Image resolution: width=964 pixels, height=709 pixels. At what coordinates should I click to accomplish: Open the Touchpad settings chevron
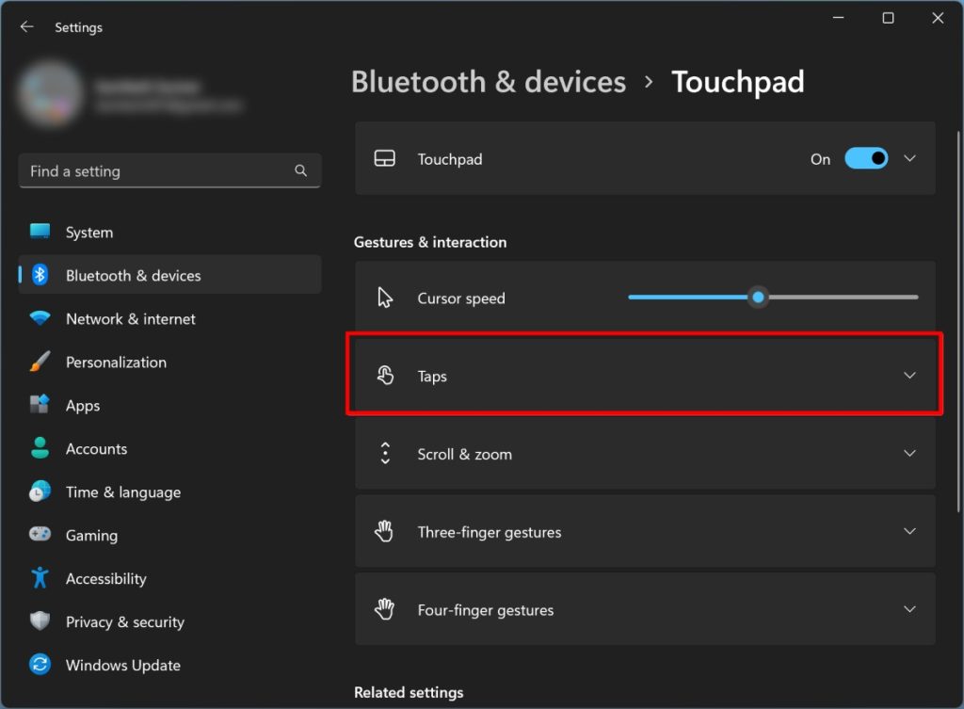(909, 158)
